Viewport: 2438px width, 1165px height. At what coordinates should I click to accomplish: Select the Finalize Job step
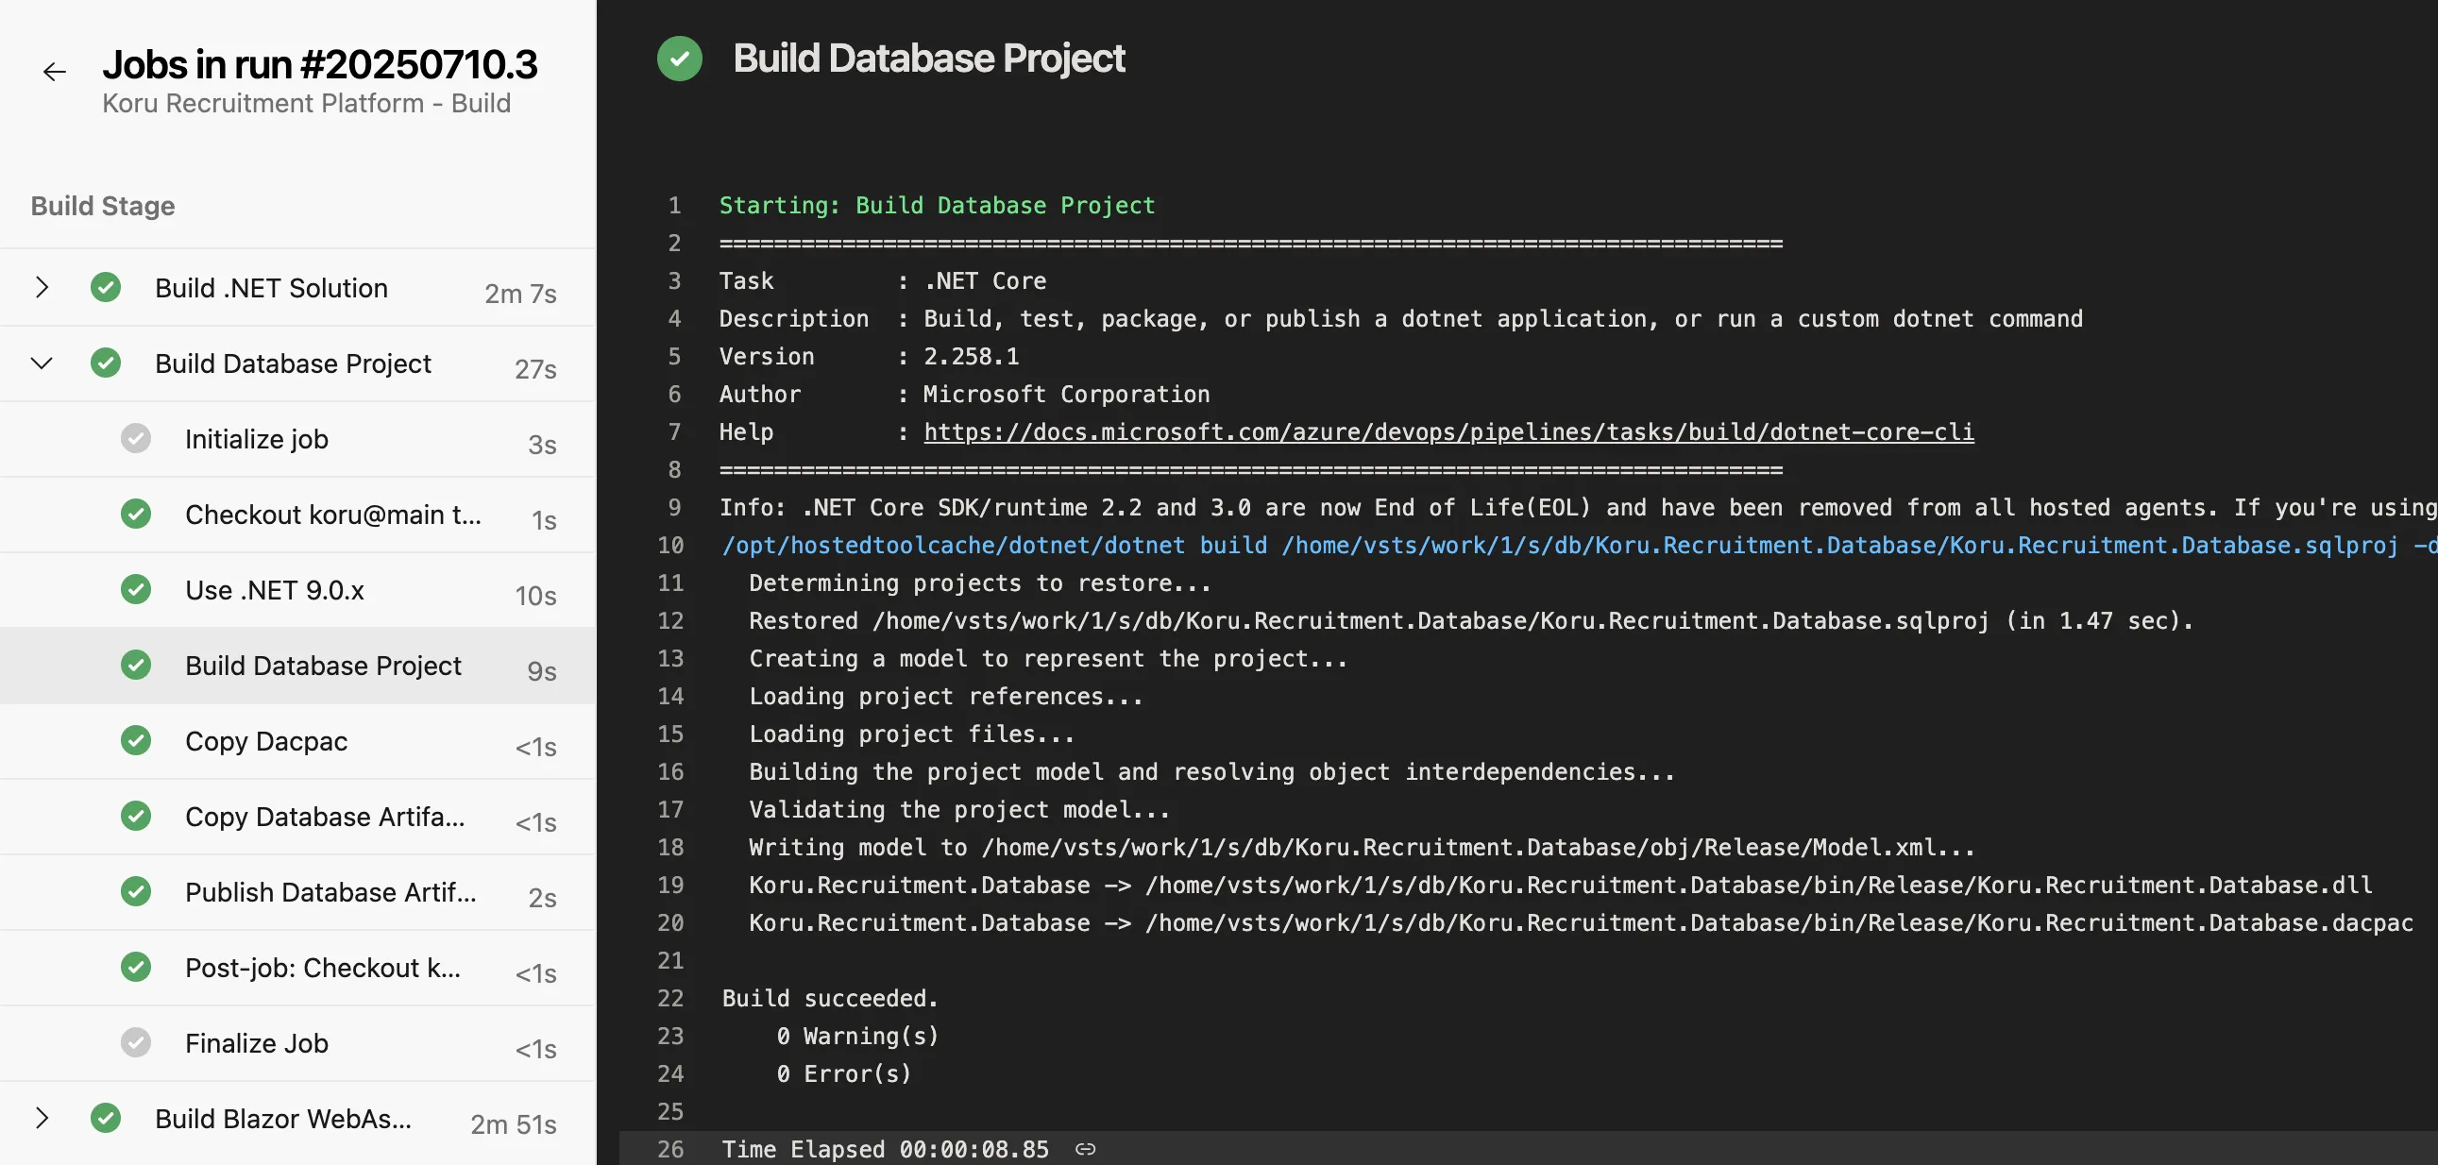point(256,1043)
